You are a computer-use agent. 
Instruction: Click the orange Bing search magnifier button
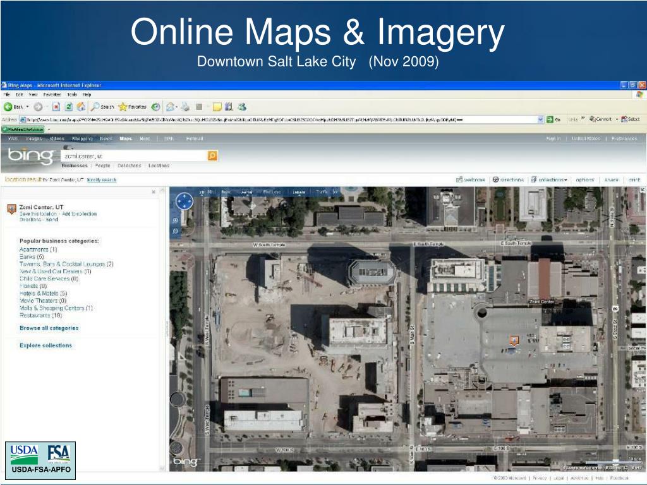click(x=212, y=155)
